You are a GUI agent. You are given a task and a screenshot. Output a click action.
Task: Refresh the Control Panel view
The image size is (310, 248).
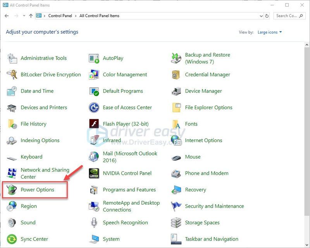pos(267,16)
